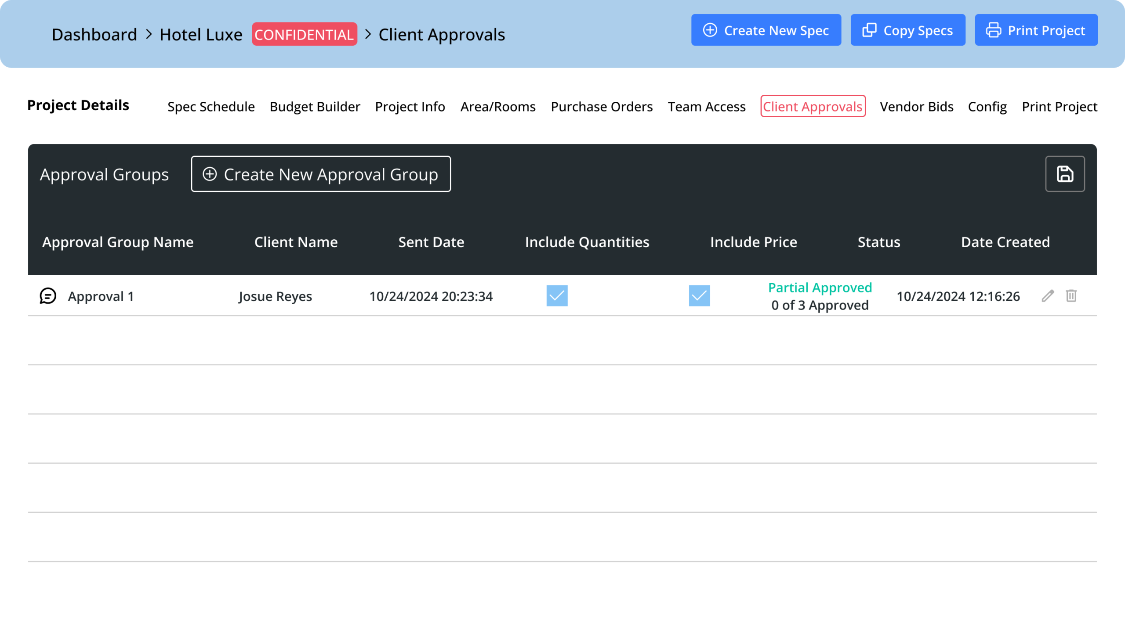1125x623 pixels.
Task: Click the CONFIDENTIAL badge
Action: point(304,34)
